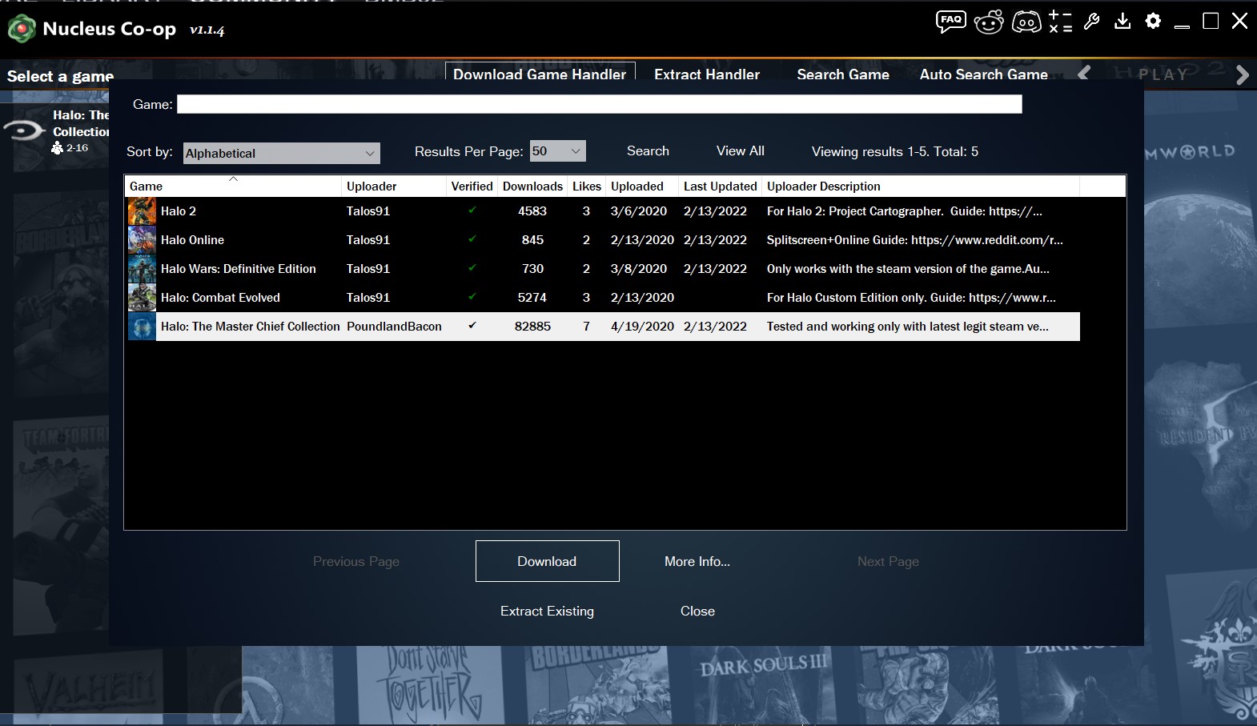The height and width of the screenshot is (726, 1257).
Task: Click the right arrow at top right
Action: point(1242,74)
